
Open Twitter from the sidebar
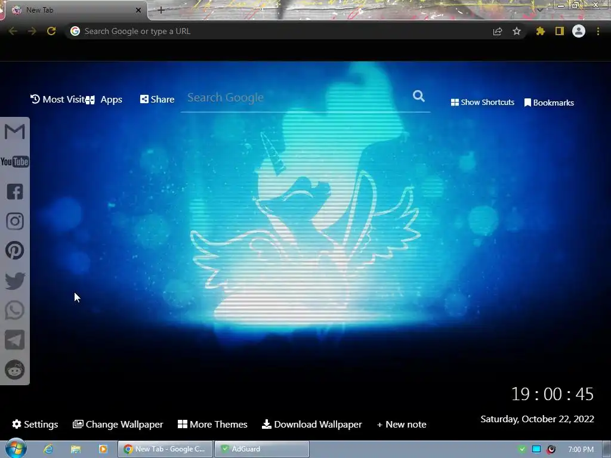pyautogui.click(x=15, y=281)
